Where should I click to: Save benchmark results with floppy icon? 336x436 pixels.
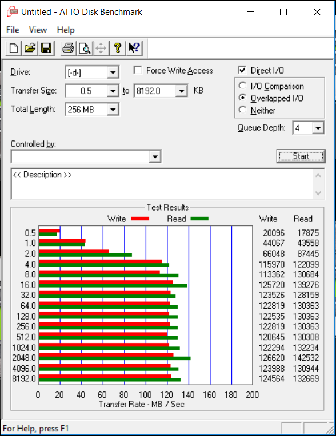coord(46,48)
